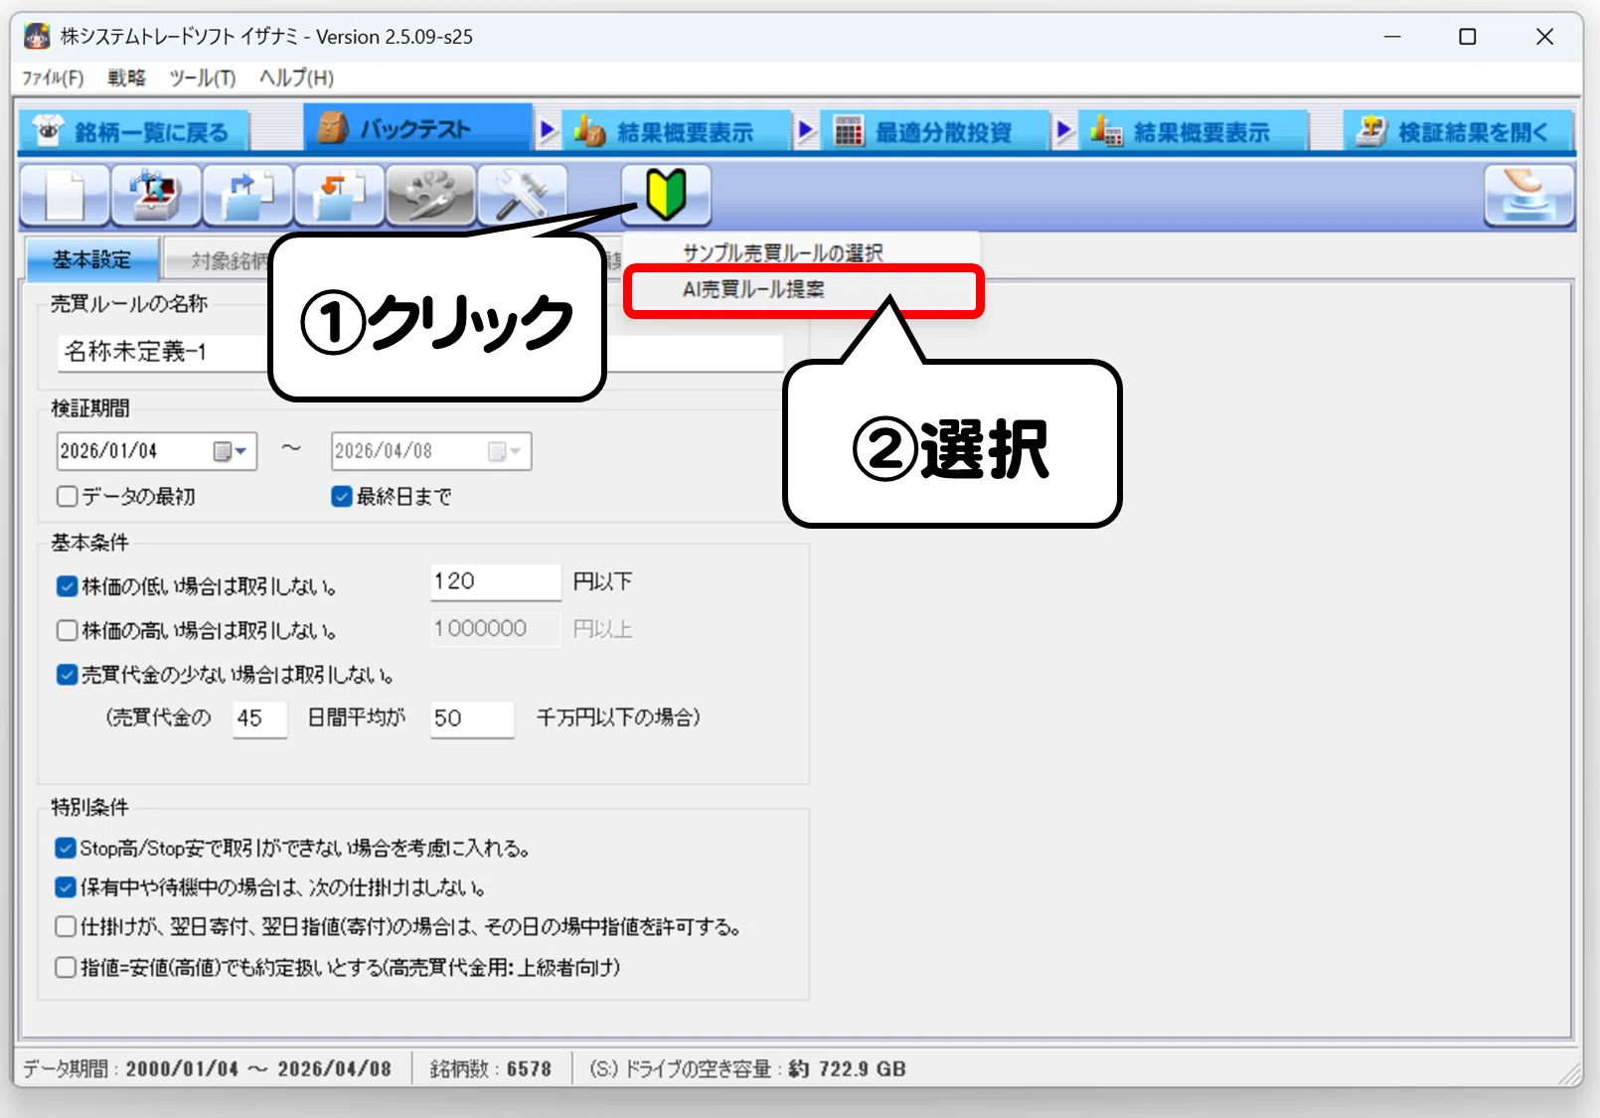This screenshot has height=1118, width=1600.
Task: Click the 名称未定義-1 rule name field
Action: point(420,352)
